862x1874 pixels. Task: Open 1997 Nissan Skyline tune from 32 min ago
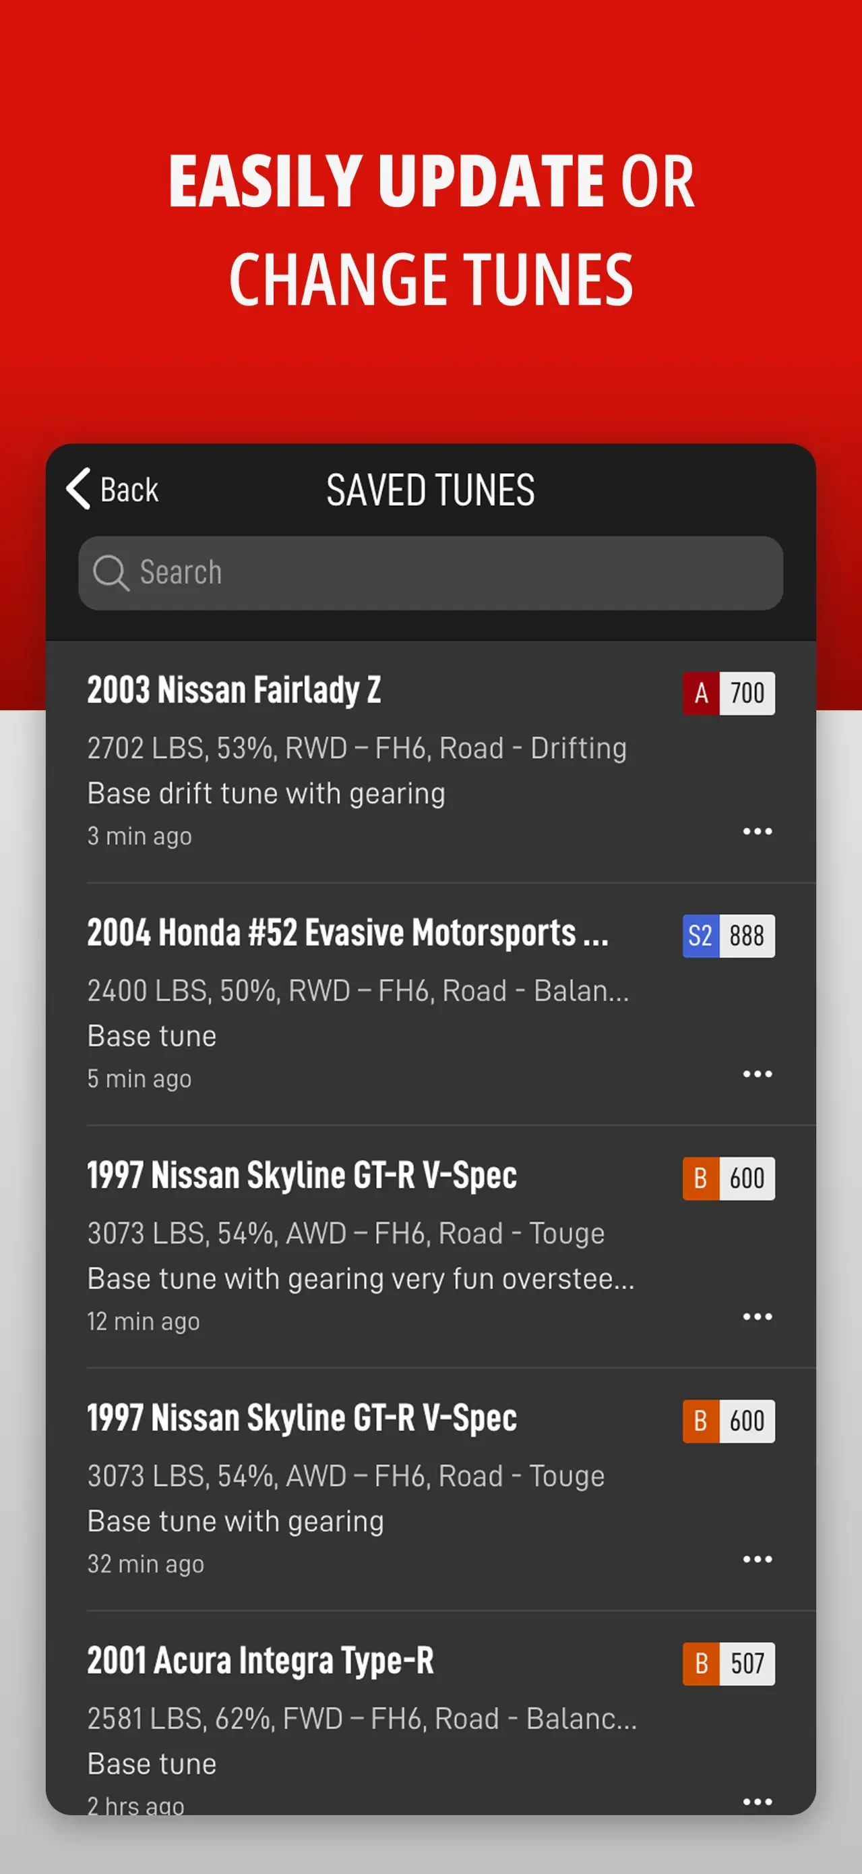coord(430,1490)
